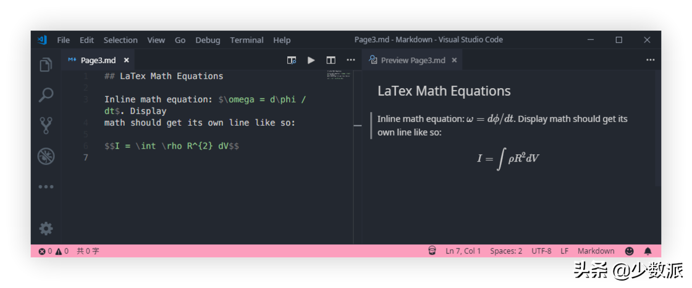The image size is (692, 288).
Task: Close the Page3.md editor tab
Action: (x=126, y=60)
